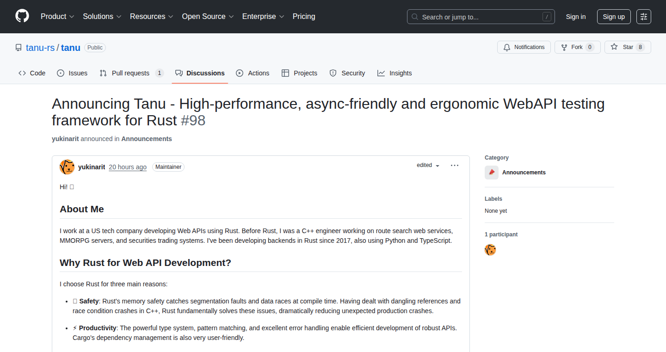The width and height of the screenshot is (666, 352).
Task: Click the Safety bullet label
Action: (89, 301)
